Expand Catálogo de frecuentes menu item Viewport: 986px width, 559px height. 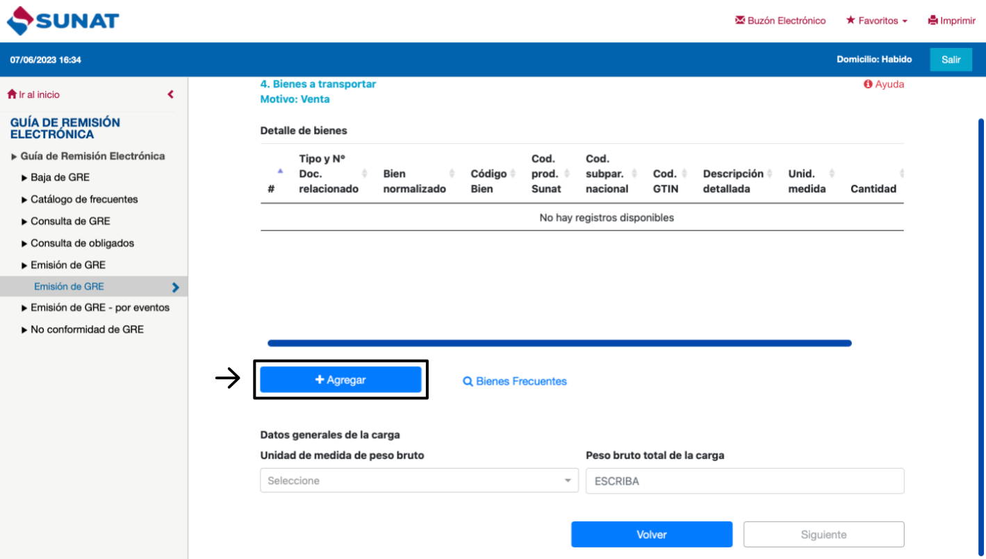coord(83,199)
